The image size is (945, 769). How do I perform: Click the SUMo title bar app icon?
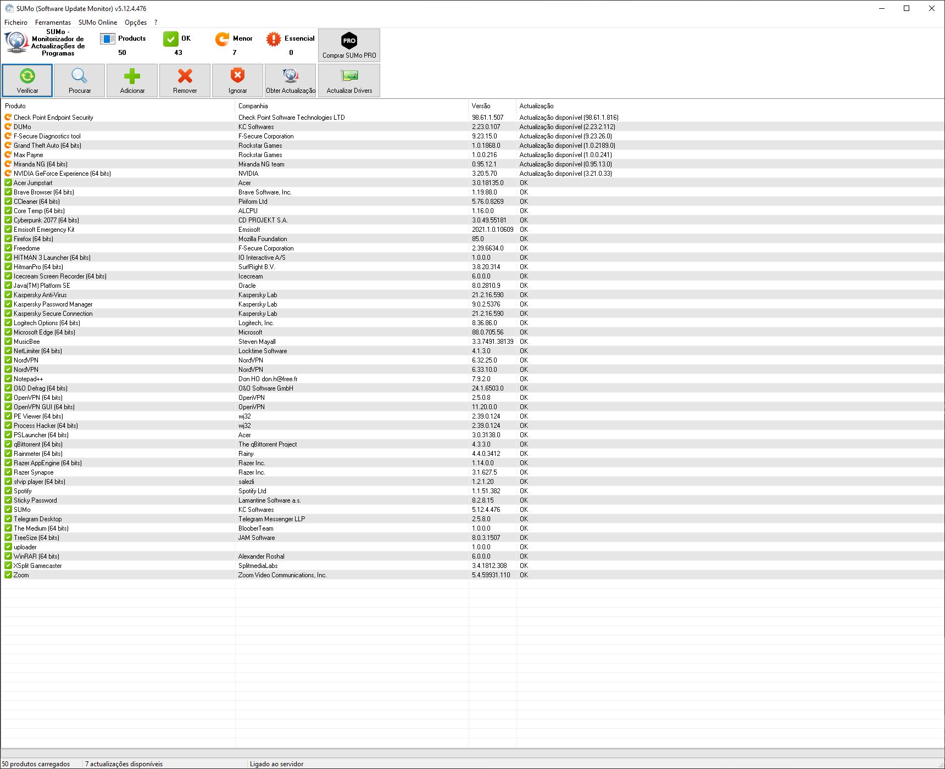pos(9,8)
